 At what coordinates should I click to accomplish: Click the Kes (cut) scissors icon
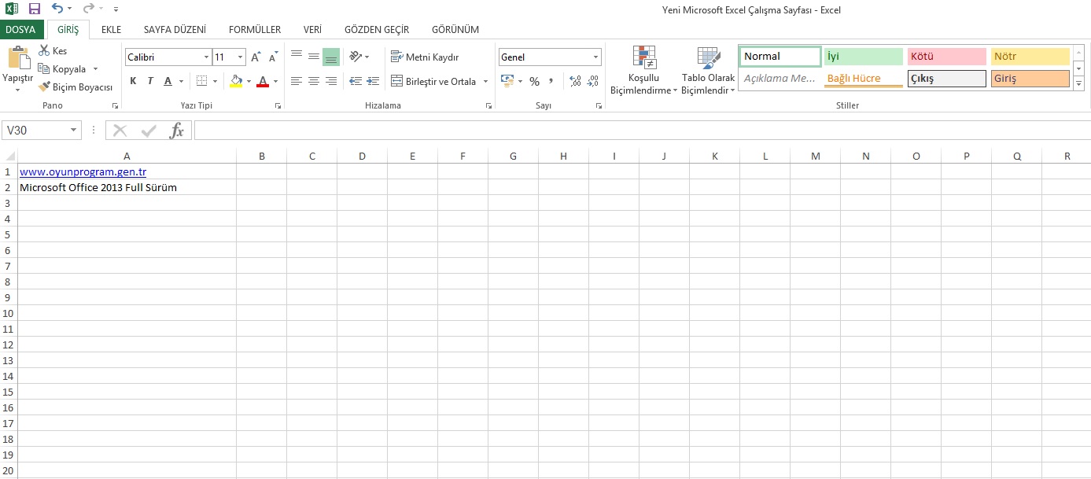(x=44, y=51)
